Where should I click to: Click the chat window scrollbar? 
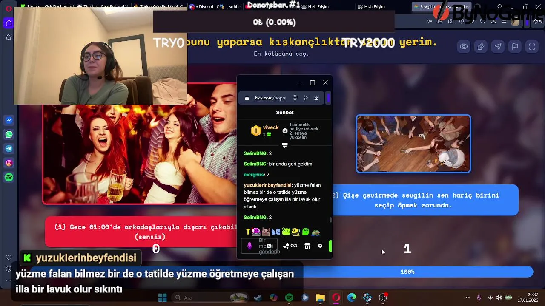(x=331, y=220)
